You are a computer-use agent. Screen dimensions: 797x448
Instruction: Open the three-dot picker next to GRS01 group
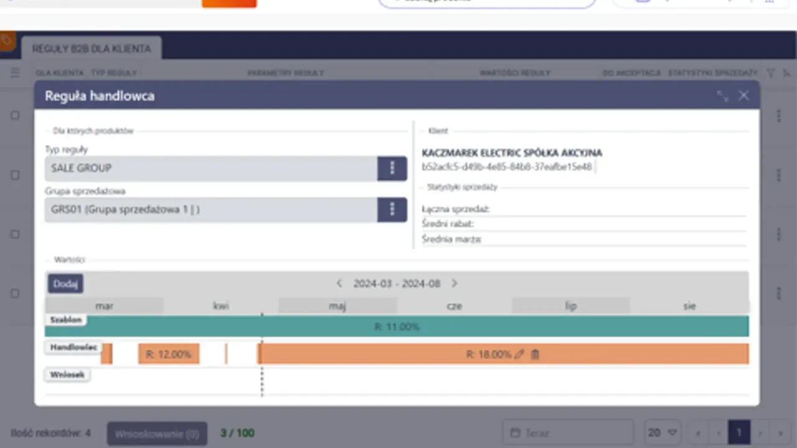click(392, 210)
